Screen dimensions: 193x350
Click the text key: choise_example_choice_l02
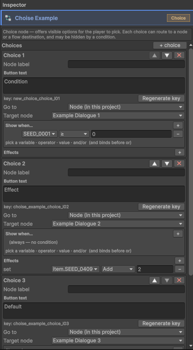[x=36, y=207]
